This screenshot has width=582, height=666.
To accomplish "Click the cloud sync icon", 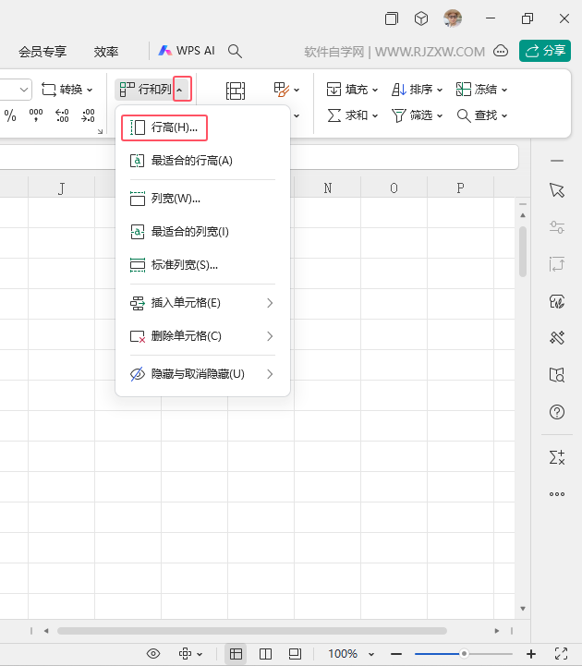I will click(x=501, y=52).
